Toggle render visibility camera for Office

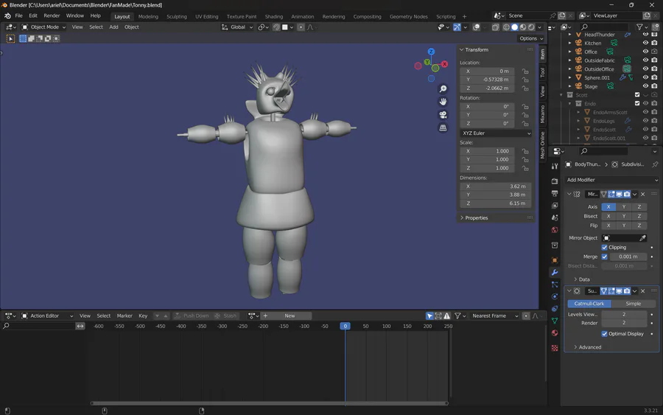[x=654, y=52]
